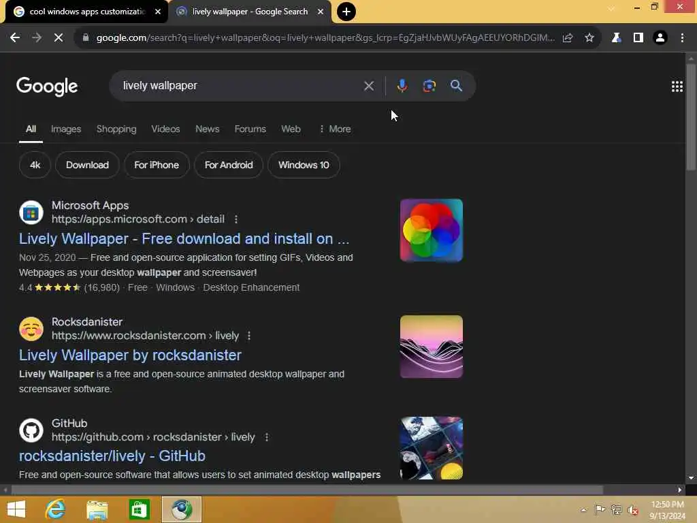Expand the More search filters menu
The width and height of the screenshot is (697, 523).
335,129
